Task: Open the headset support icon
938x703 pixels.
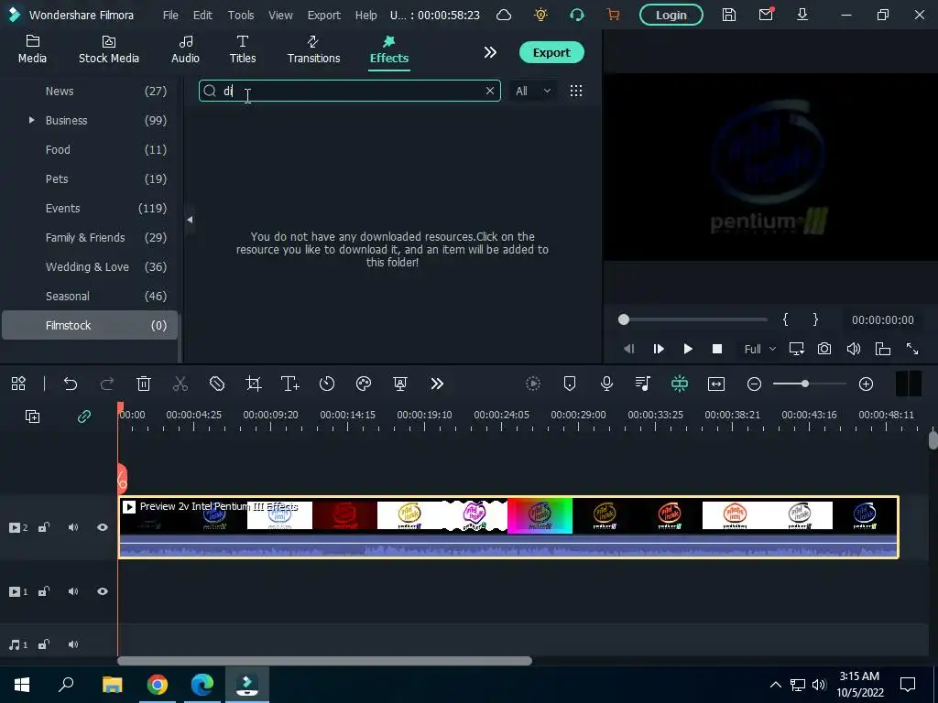Action: 577,15
